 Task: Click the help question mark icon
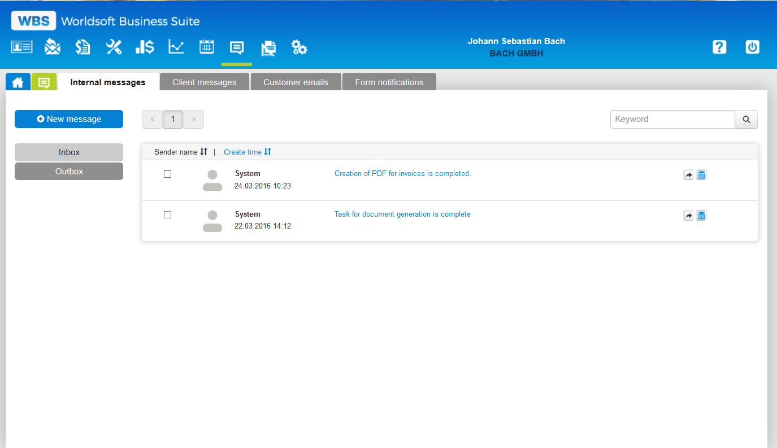(719, 47)
